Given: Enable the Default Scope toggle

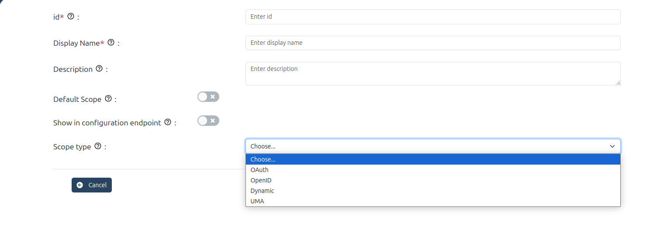Looking at the screenshot, I should (208, 97).
